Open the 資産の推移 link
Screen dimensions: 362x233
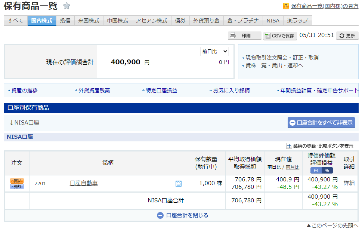[x=25, y=91]
